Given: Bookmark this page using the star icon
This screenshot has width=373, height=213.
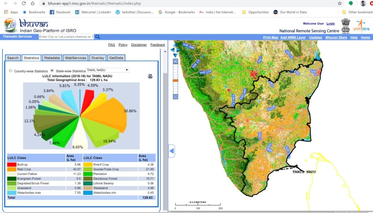Looking at the screenshot, I should click(x=339, y=3).
